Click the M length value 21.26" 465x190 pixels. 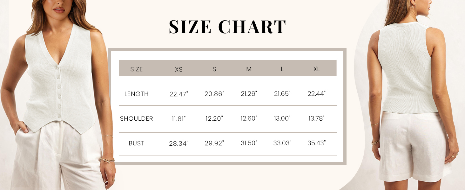pos(249,94)
